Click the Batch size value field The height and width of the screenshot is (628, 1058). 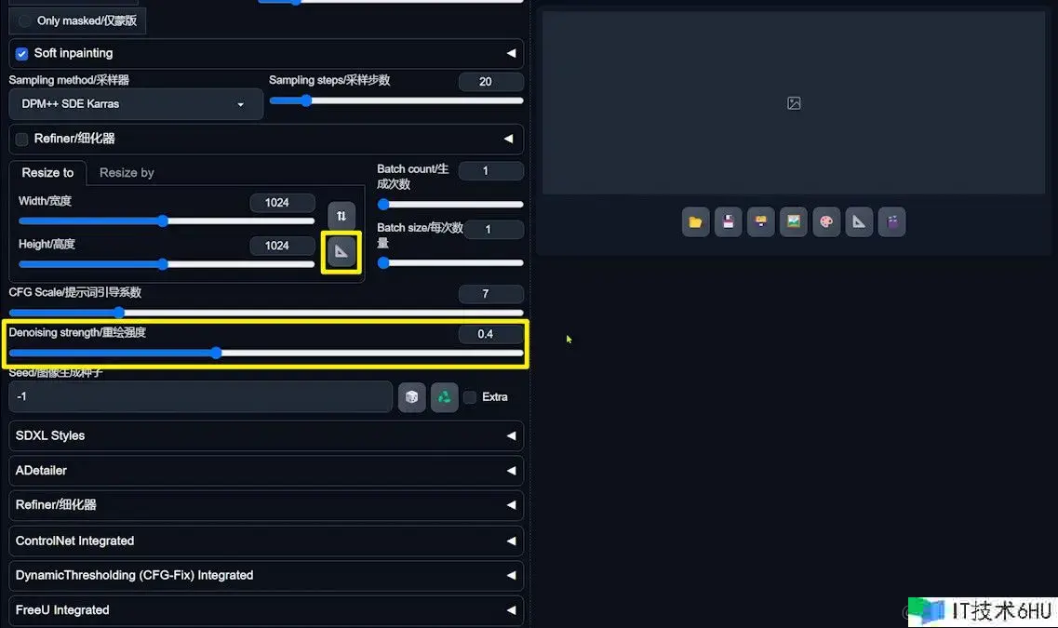coord(493,230)
